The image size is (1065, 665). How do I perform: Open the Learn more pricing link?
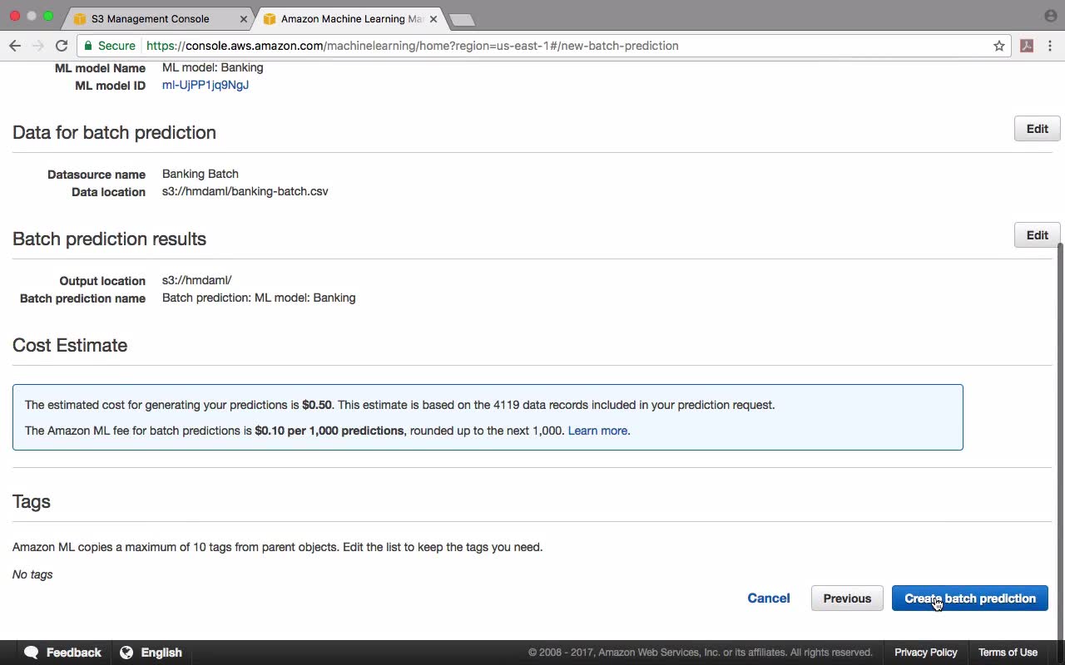[x=597, y=431]
